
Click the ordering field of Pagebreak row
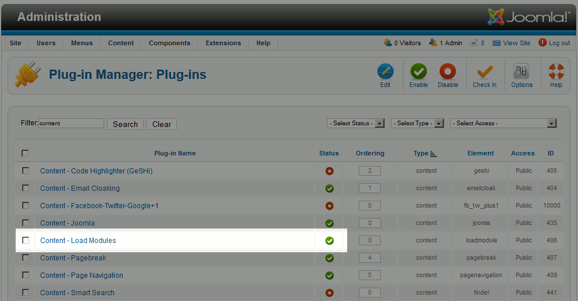(370, 258)
